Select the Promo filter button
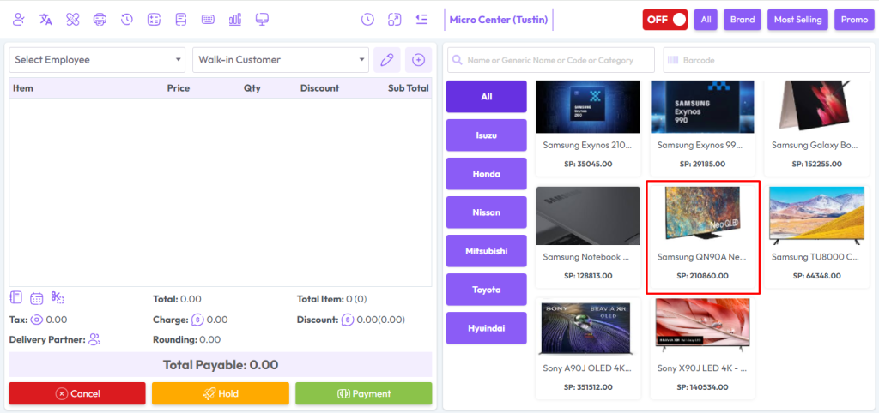The image size is (879, 413). click(854, 20)
